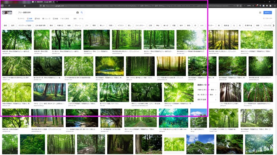Image resolution: width=277 pixels, height=155 pixels.
Task: Open the 設定 settings menu
Action: point(75,19)
